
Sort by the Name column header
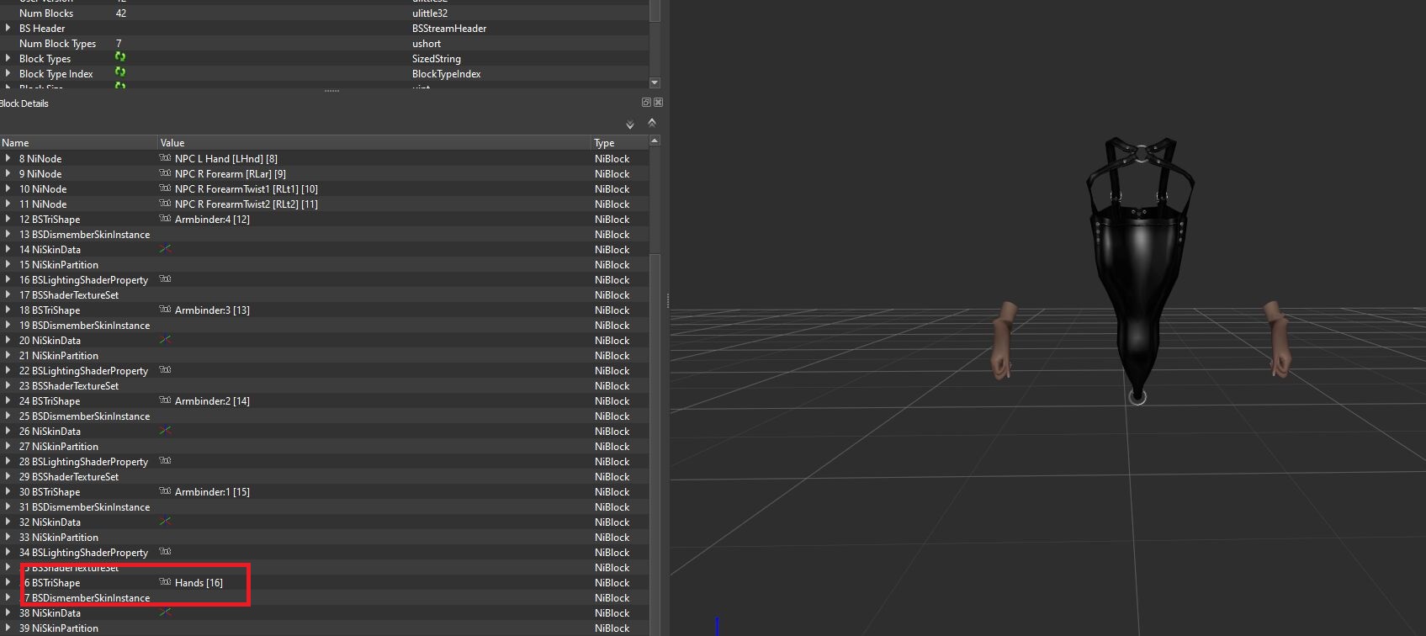78,142
